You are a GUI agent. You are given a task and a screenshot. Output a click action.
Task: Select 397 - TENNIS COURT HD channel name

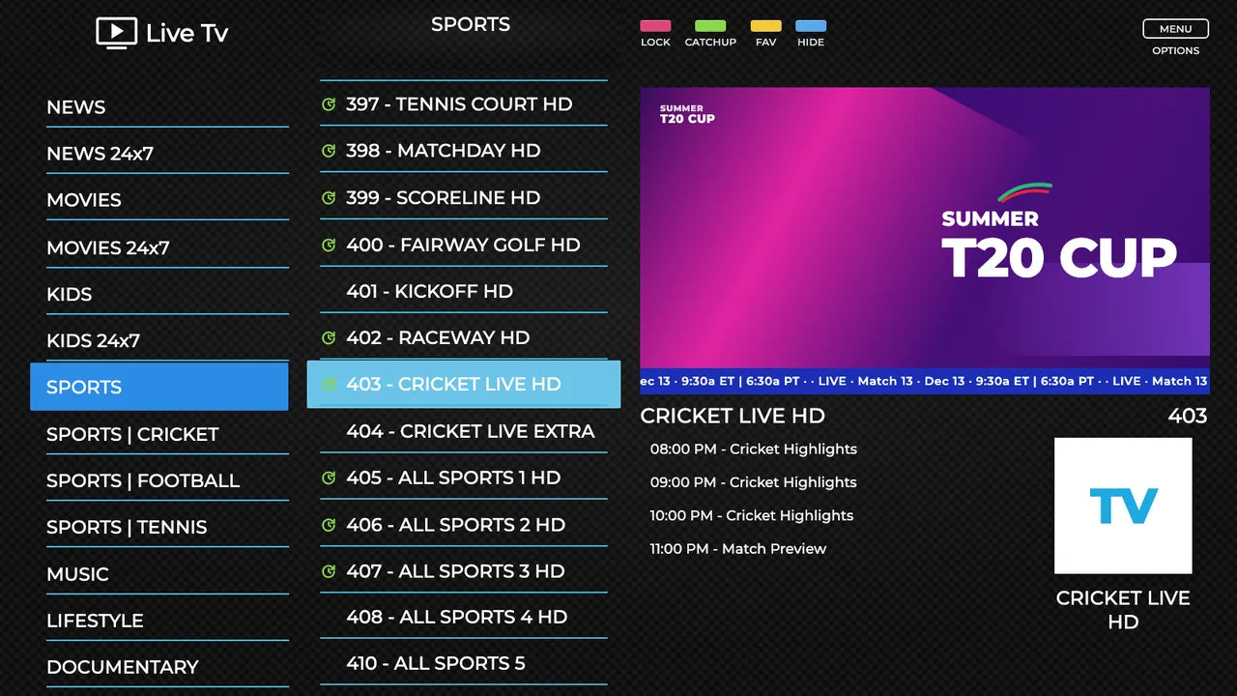click(459, 104)
